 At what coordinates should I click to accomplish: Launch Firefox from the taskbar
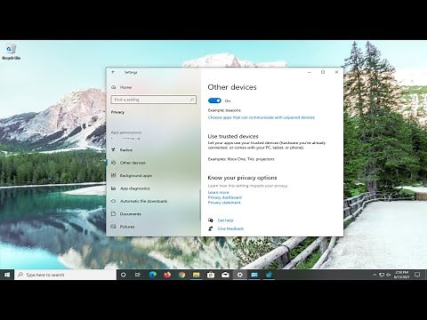(167, 275)
